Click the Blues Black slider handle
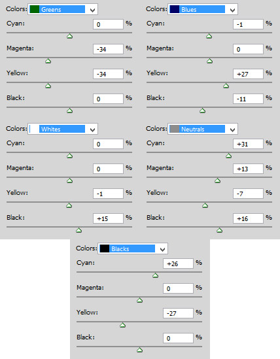The width and height of the screenshot is (280, 359). point(202,111)
